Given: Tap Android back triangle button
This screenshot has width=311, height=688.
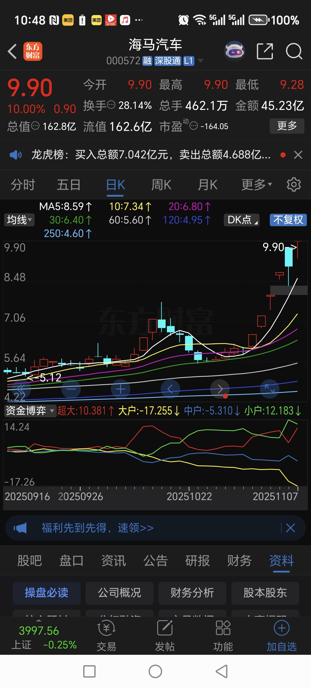Looking at the screenshot, I should tap(222, 671).
